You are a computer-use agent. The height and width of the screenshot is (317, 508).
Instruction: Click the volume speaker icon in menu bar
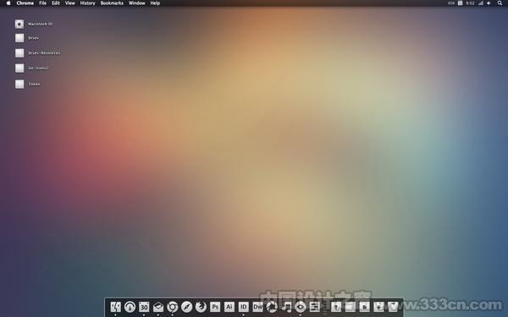point(489,3)
